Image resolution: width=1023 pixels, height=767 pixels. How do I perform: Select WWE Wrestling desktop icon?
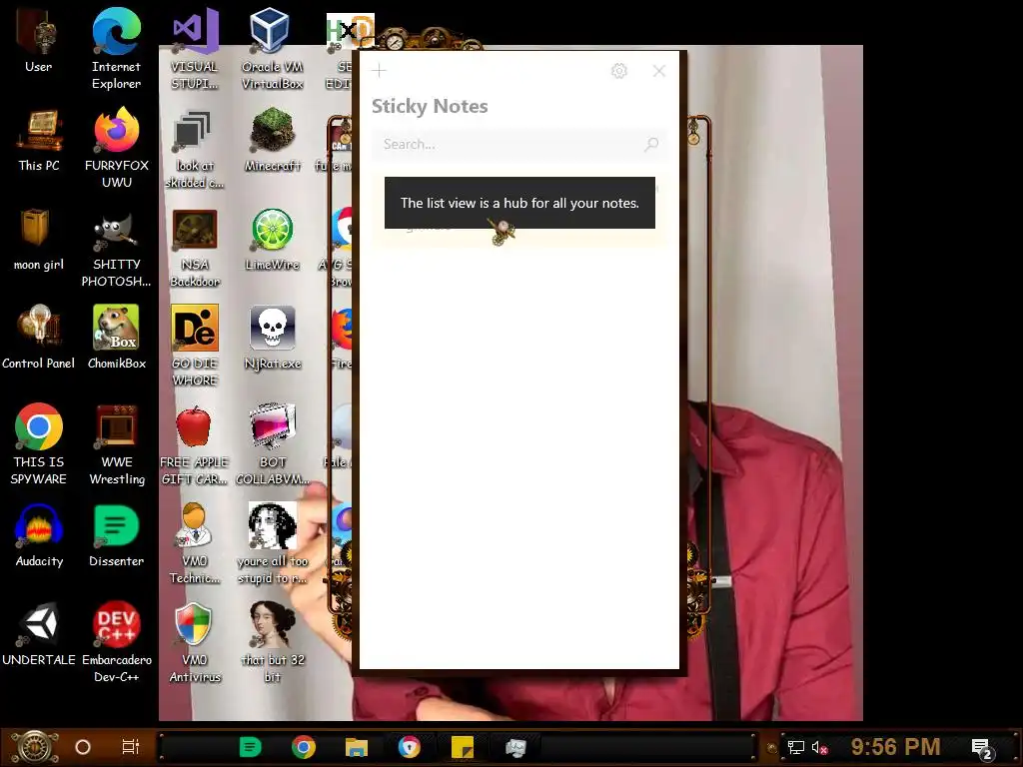click(116, 444)
